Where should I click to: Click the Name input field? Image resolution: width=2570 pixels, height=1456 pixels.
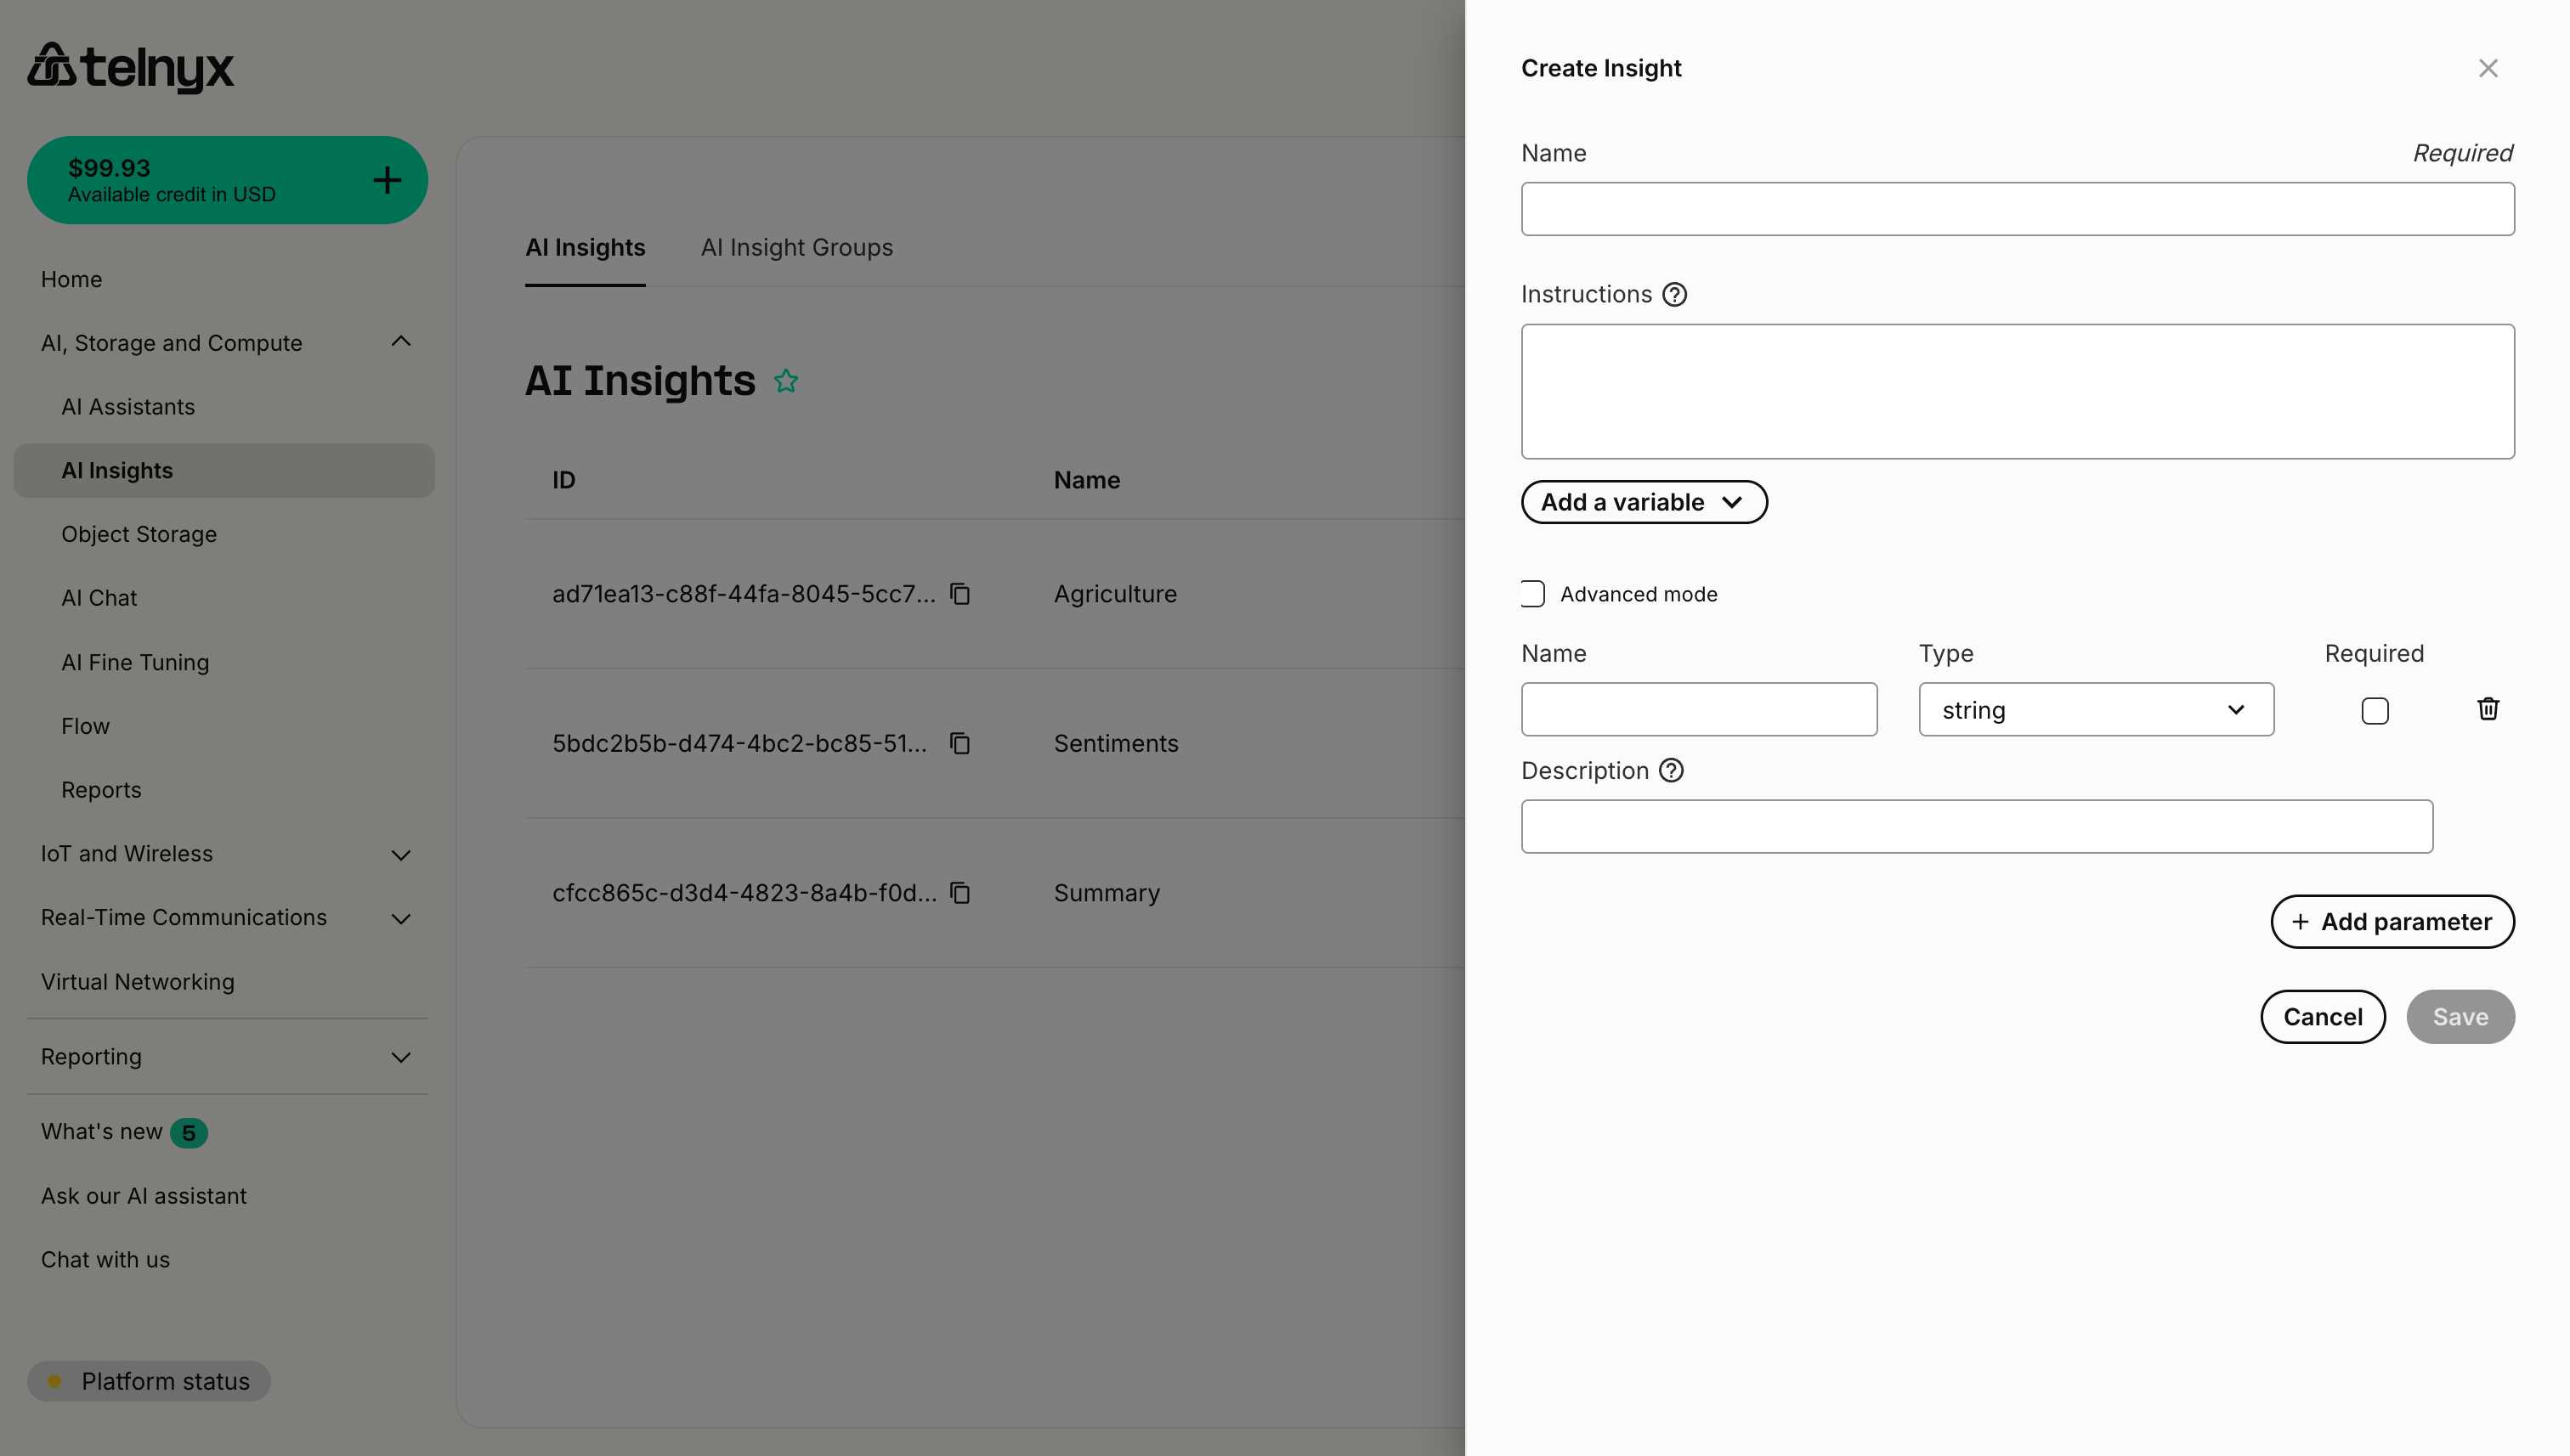click(x=2017, y=208)
